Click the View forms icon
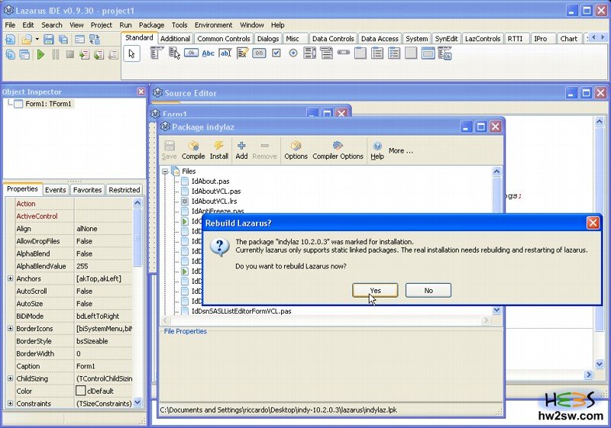 (24, 54)
